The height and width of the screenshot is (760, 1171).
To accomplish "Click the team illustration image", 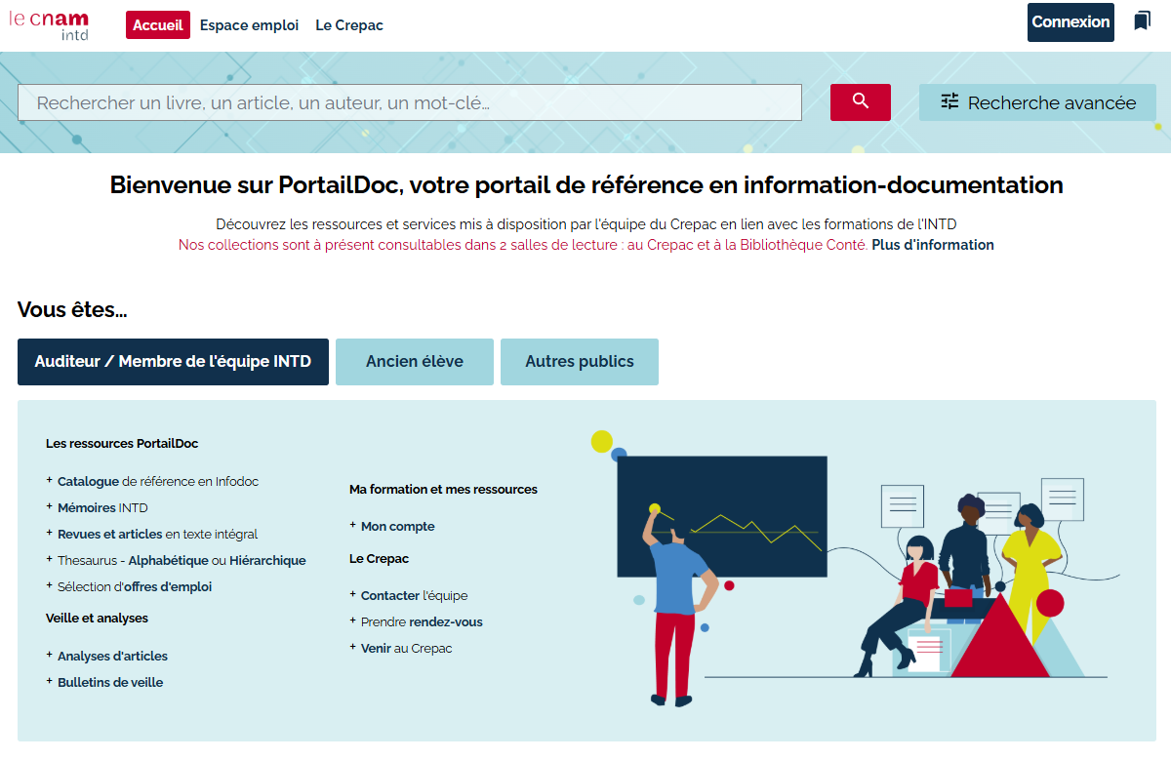I will point(854,568).
